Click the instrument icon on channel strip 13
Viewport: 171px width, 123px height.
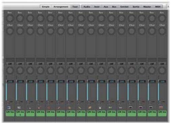click(131, 107)
